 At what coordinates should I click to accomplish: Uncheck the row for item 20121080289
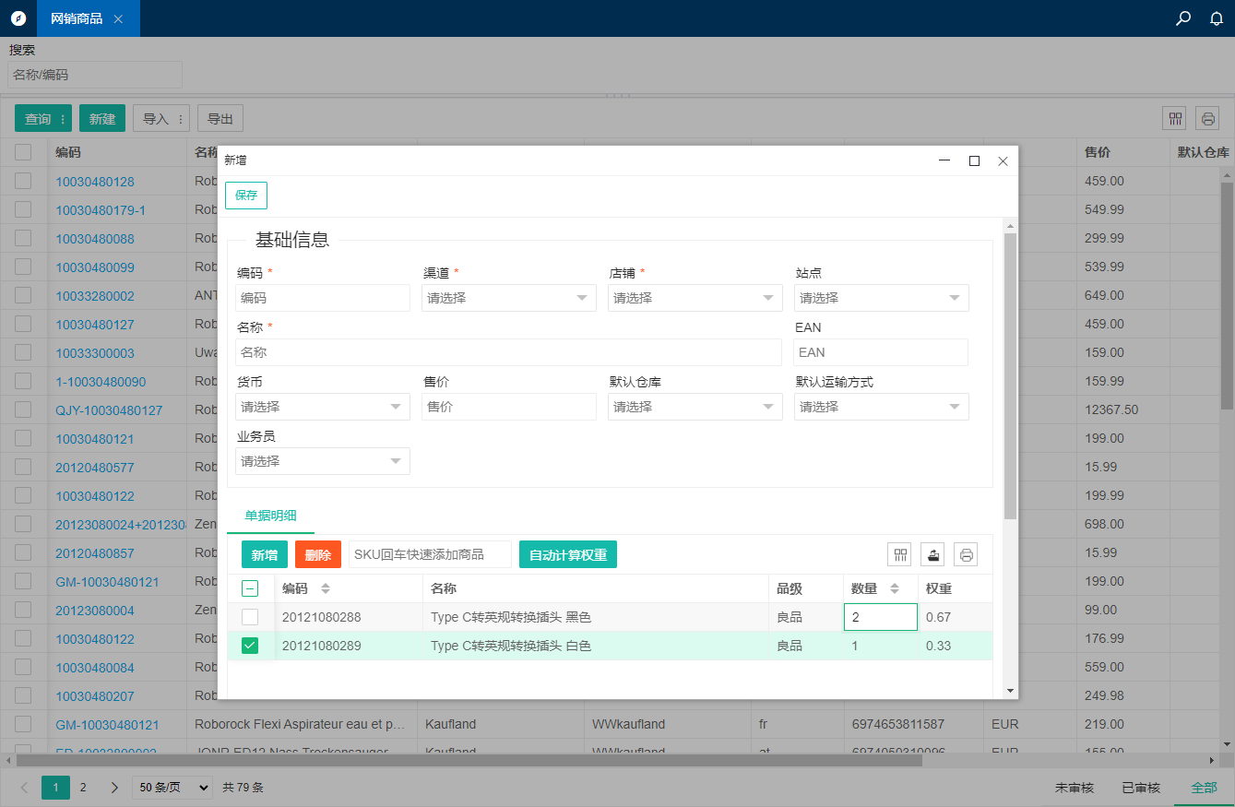[250, 646]
